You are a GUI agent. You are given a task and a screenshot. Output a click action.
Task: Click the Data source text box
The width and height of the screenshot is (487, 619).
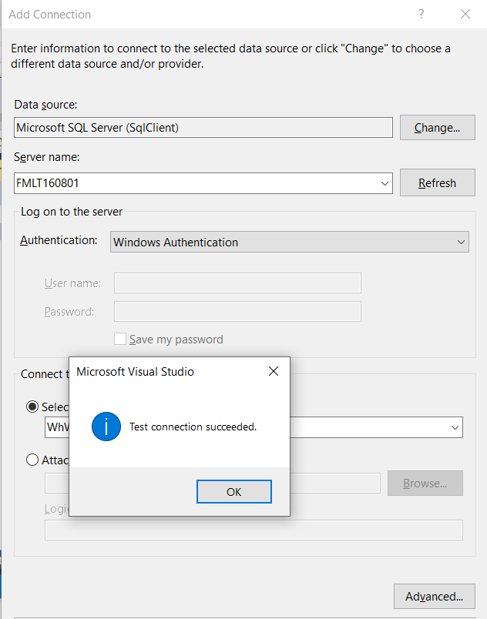(203, 128)
